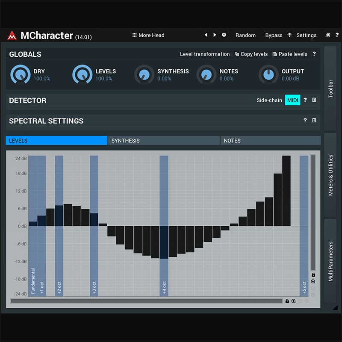Click the vertical scrollbar lock icon

tap(313, 274)
